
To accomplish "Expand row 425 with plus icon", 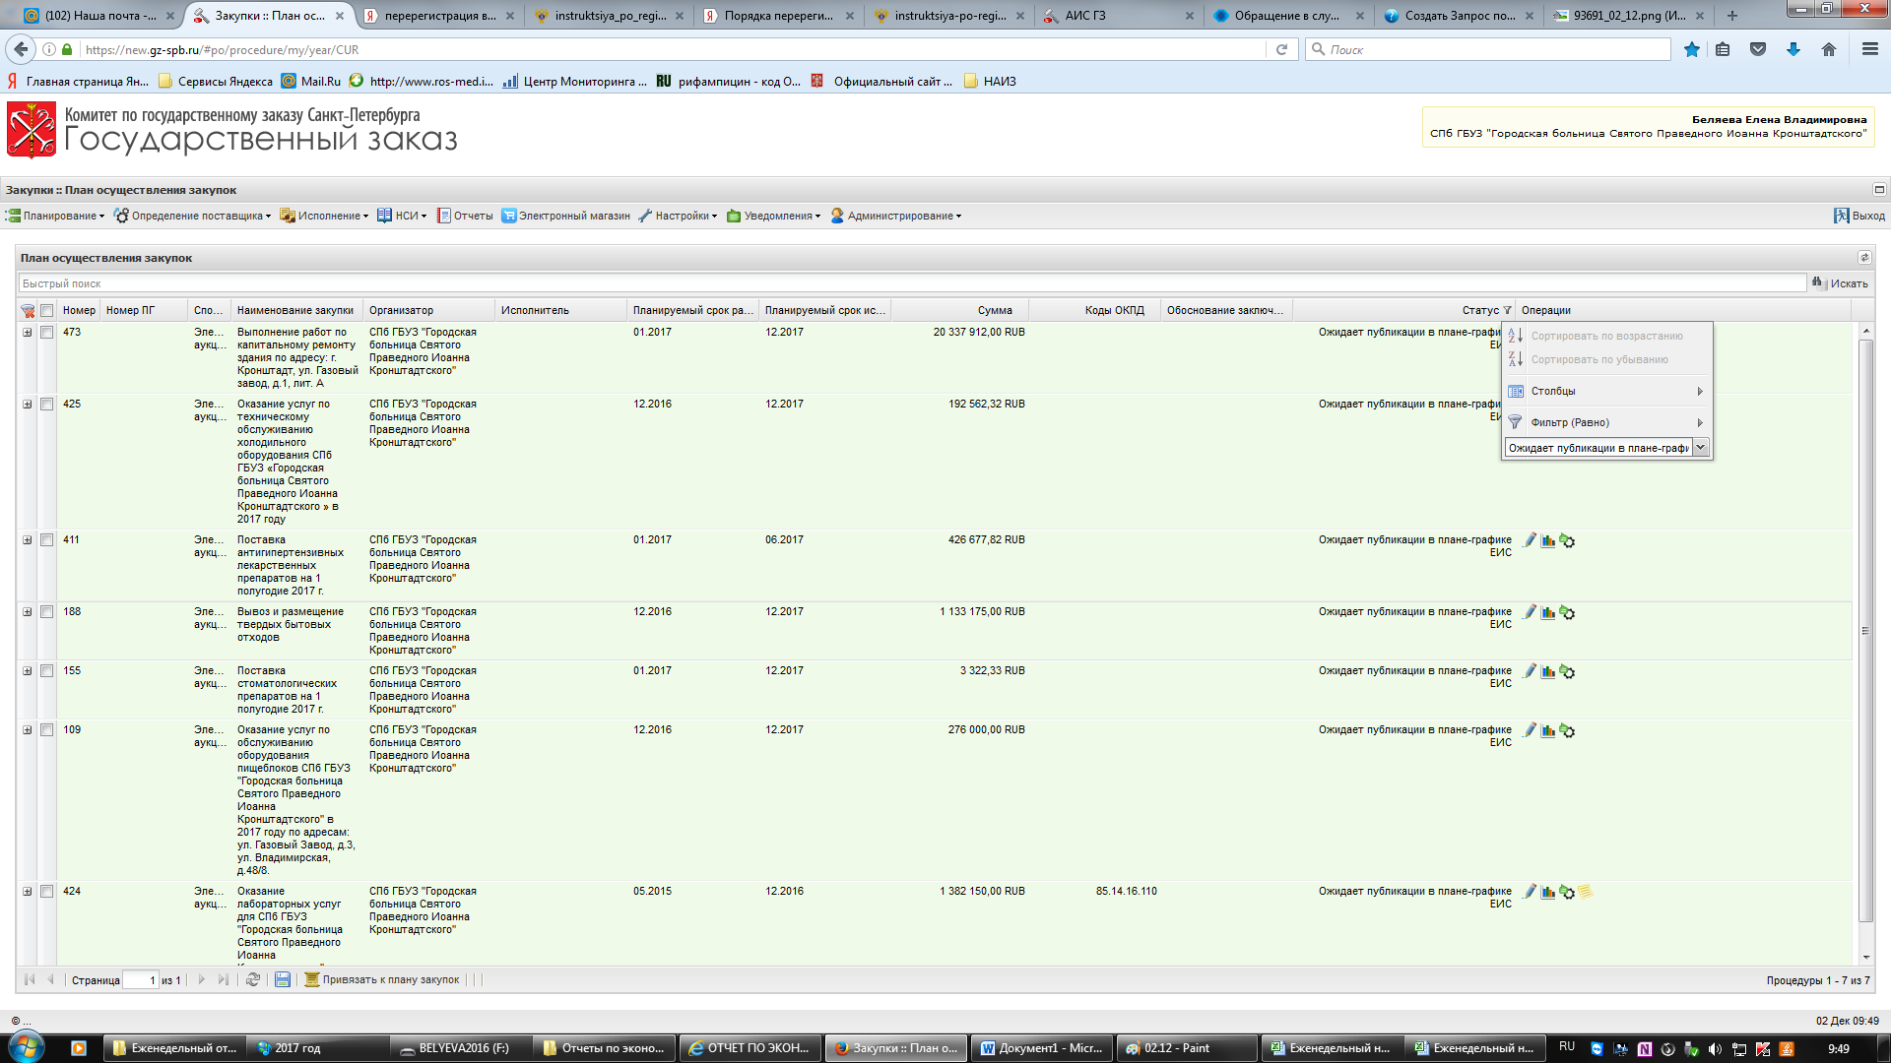I will (28, 405).
